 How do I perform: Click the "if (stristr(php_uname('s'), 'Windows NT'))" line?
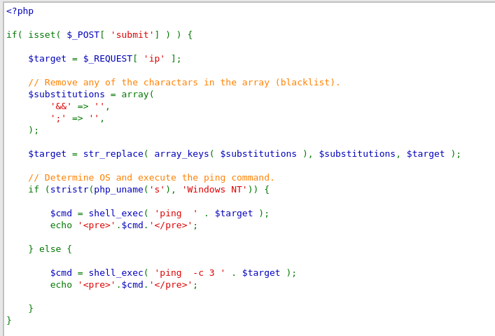coord(148,189)
